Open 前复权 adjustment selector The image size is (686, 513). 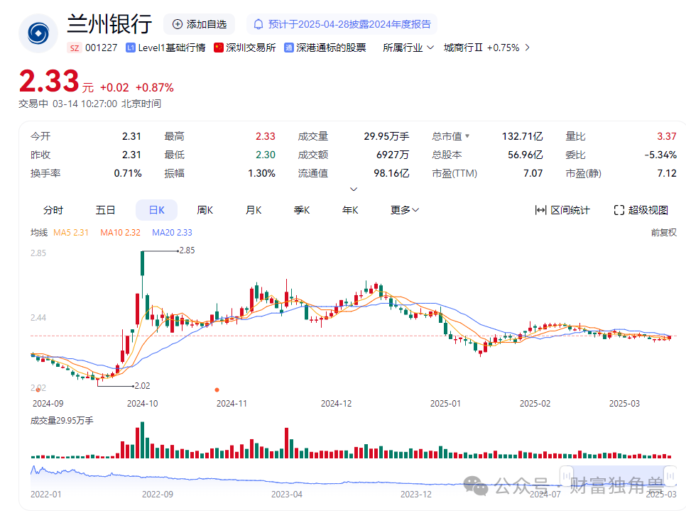tap(664, 233)
